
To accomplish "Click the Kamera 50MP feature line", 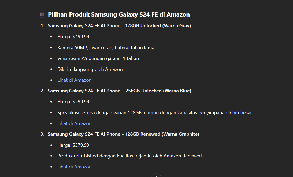I will click(106, 48).
